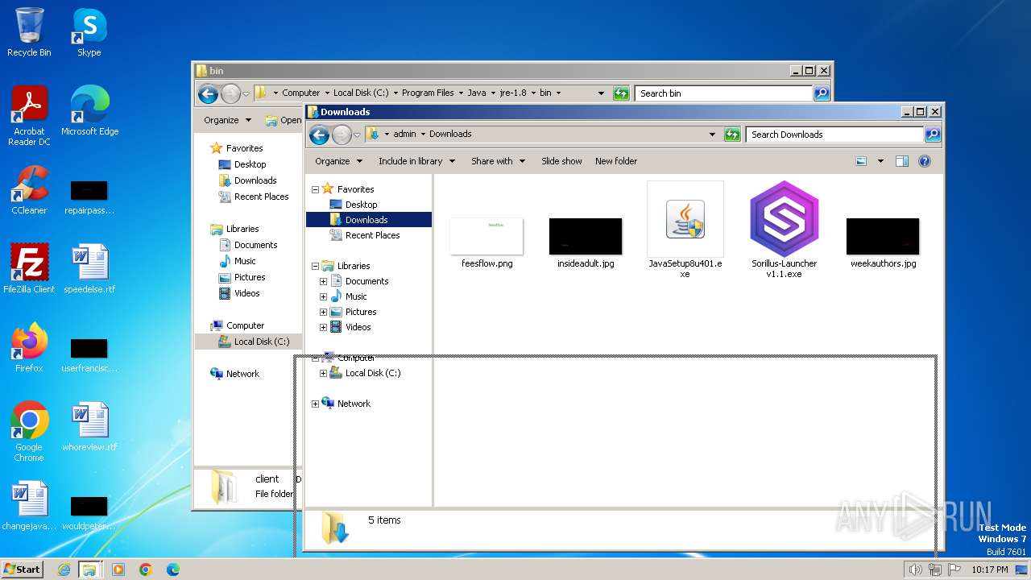Expand Videos under Libraries in Downloads
Image resolution: width=1031 pixels, height=580 pixels.
point(323,327)
